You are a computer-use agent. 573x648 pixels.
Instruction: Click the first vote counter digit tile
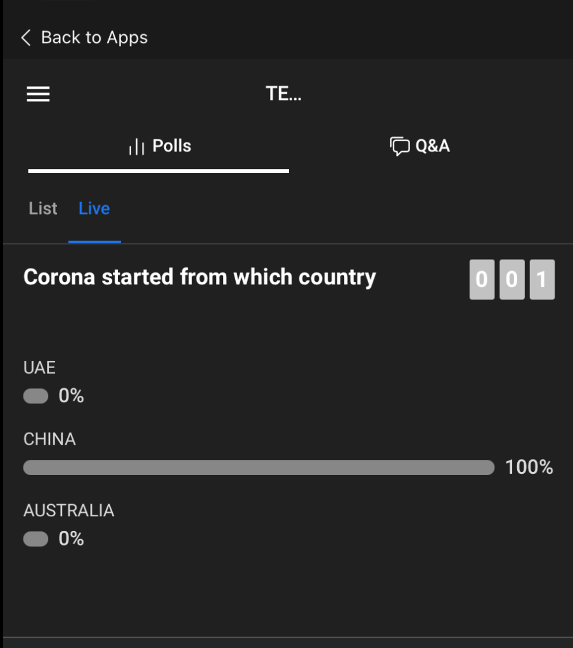[x=482, y=279]
